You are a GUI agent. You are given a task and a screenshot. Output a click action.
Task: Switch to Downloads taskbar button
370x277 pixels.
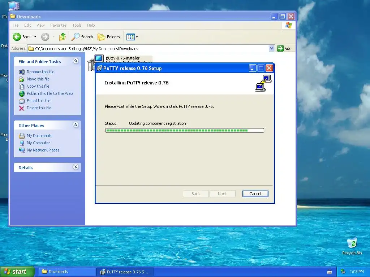click(67, 272)
